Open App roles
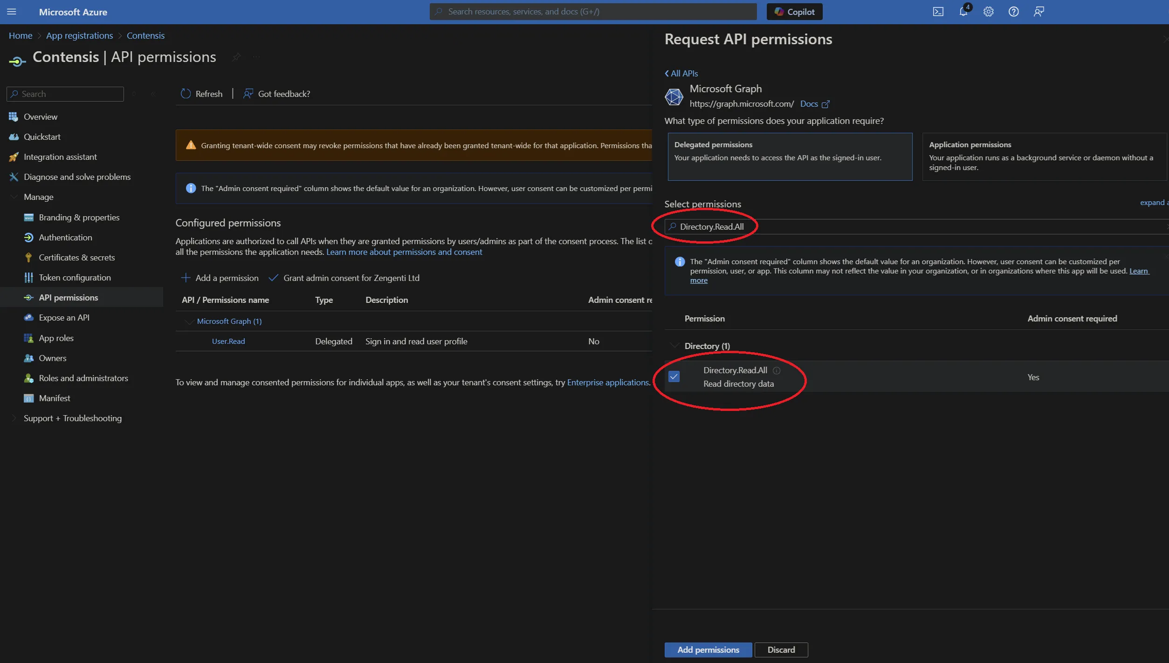The image size is (1169, 663). click(x=56, y=338)
